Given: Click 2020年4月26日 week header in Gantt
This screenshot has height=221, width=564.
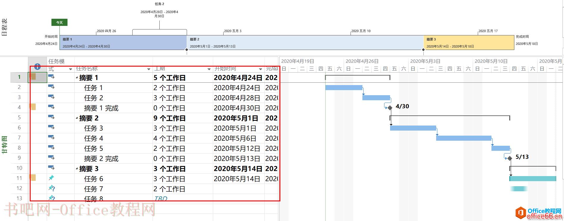Looking at the screenshot, I should tap(362, 61).
